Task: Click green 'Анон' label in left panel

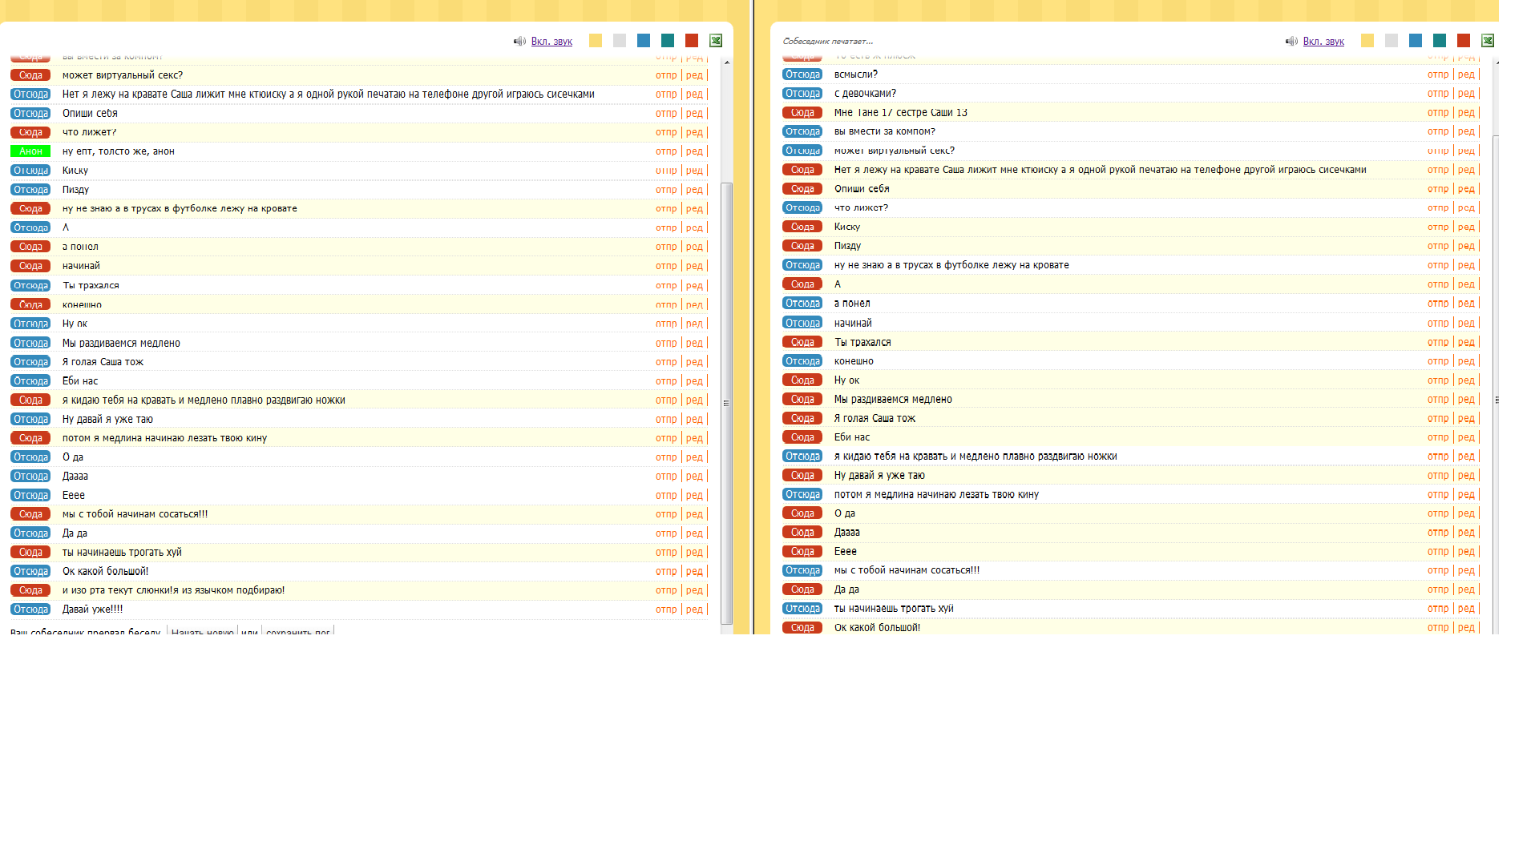Action: (x=30, y=151)
